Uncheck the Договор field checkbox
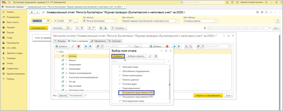 [x=63, y=56]
